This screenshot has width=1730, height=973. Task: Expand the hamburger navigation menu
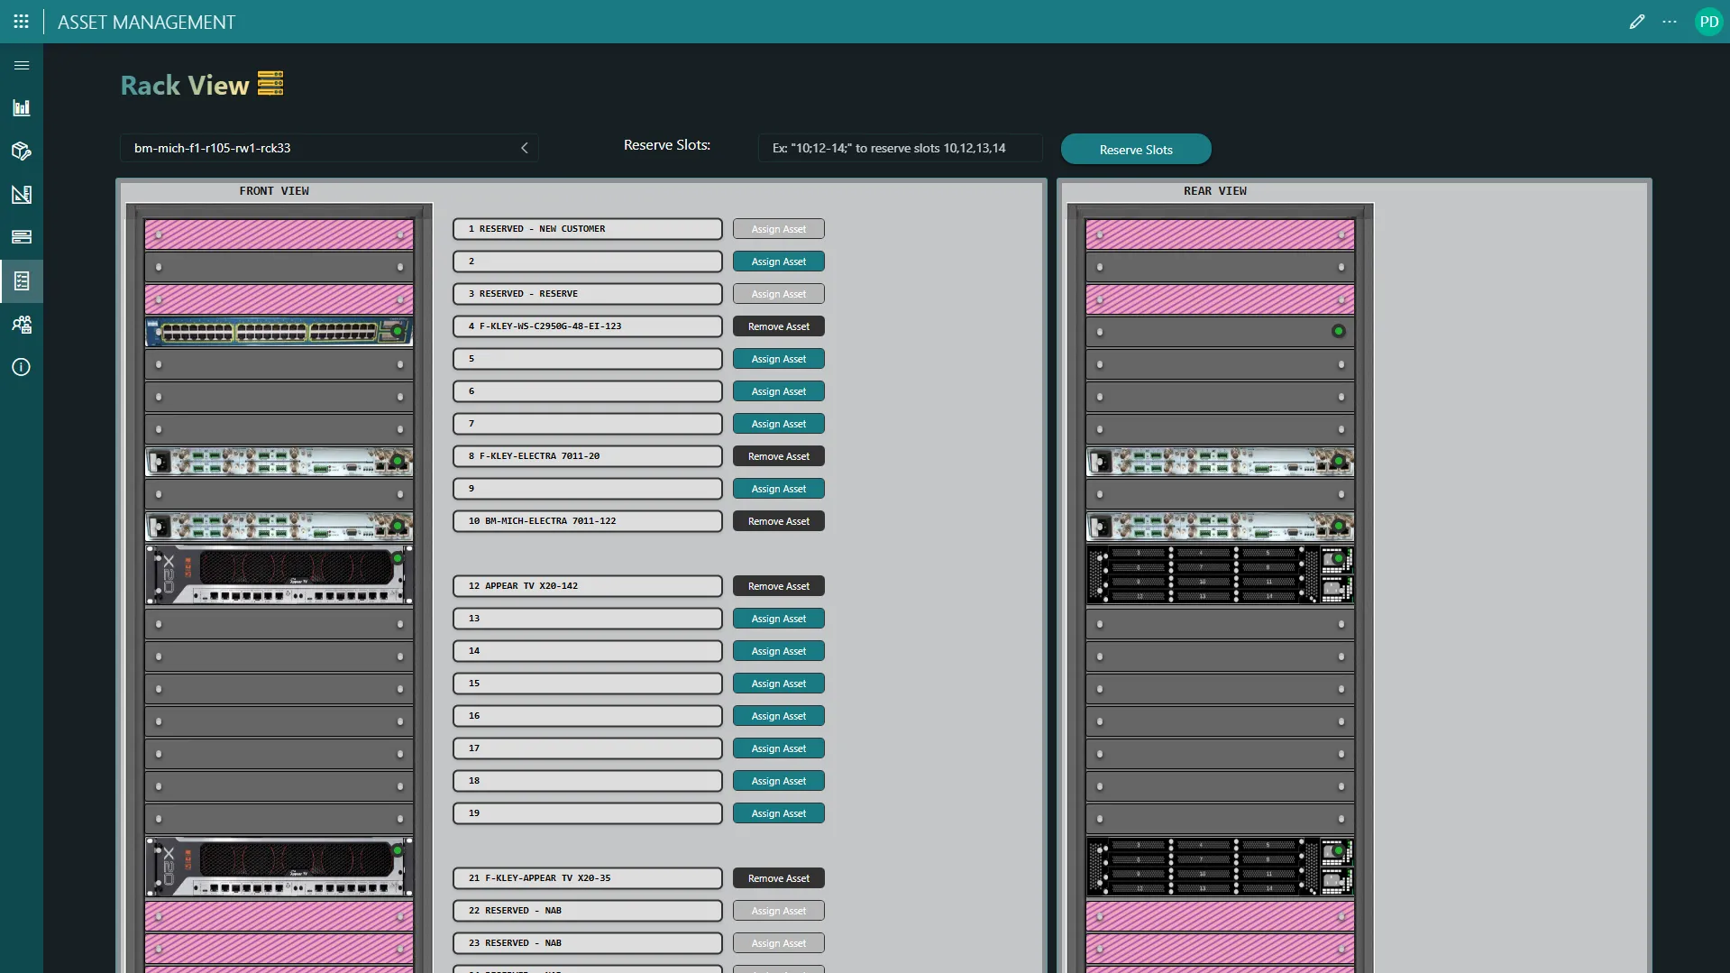click(x=22, y=65)
